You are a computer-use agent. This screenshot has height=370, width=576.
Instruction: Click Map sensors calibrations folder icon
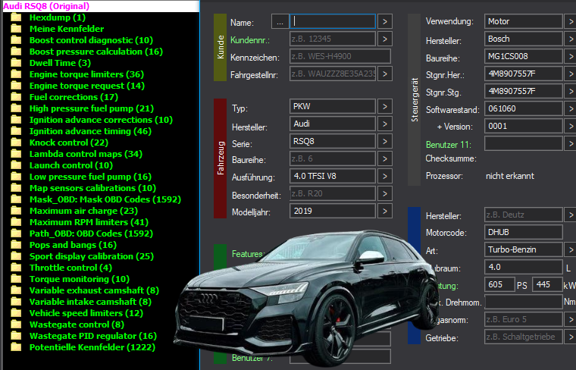pyautogui.click(x=16, y=188)
